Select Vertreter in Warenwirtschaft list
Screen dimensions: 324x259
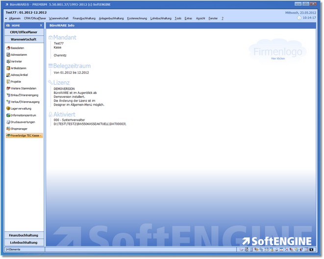[x=16, y=62]
